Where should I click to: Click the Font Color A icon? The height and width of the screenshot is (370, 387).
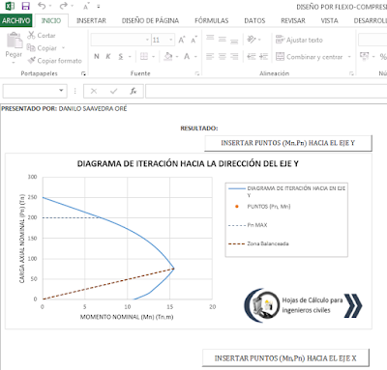pyautogui.click(x=187, y=57)
